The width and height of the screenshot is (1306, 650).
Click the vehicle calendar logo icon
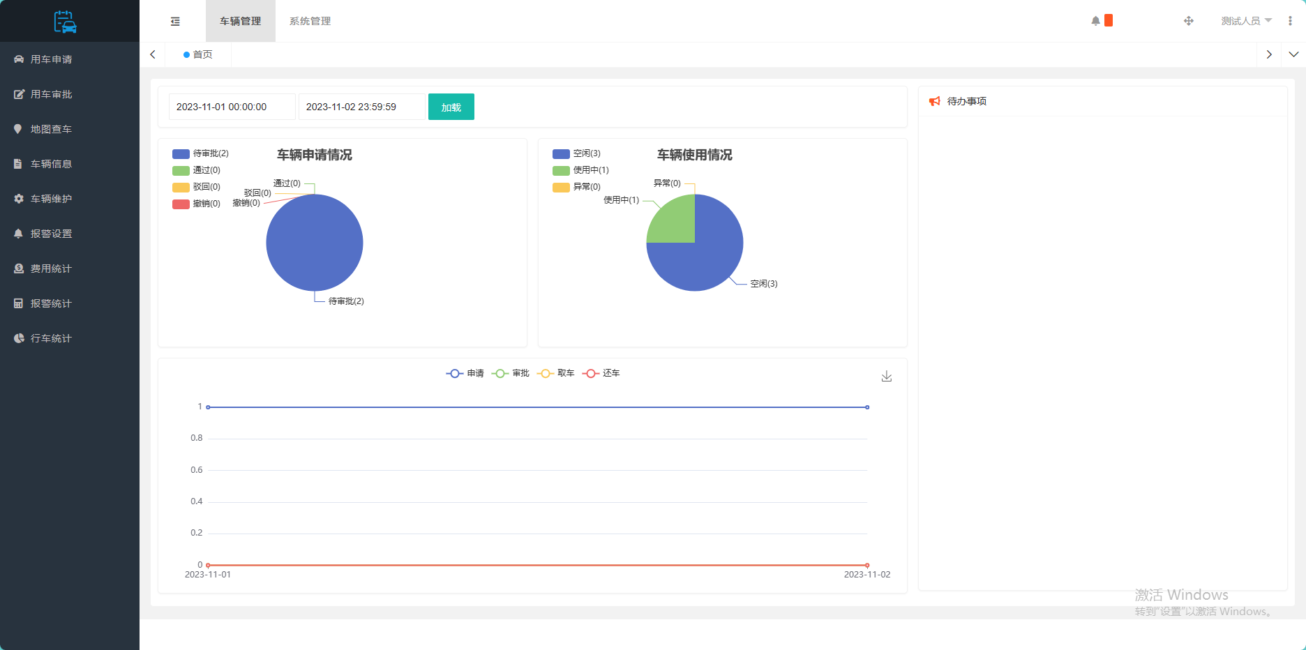(x=66, y=22)
